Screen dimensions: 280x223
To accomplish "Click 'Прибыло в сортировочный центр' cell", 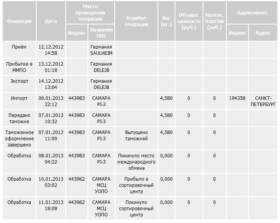I will click(136, 185).
